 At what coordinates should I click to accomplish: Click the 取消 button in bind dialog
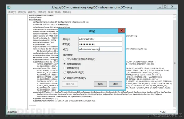point(100,84)
